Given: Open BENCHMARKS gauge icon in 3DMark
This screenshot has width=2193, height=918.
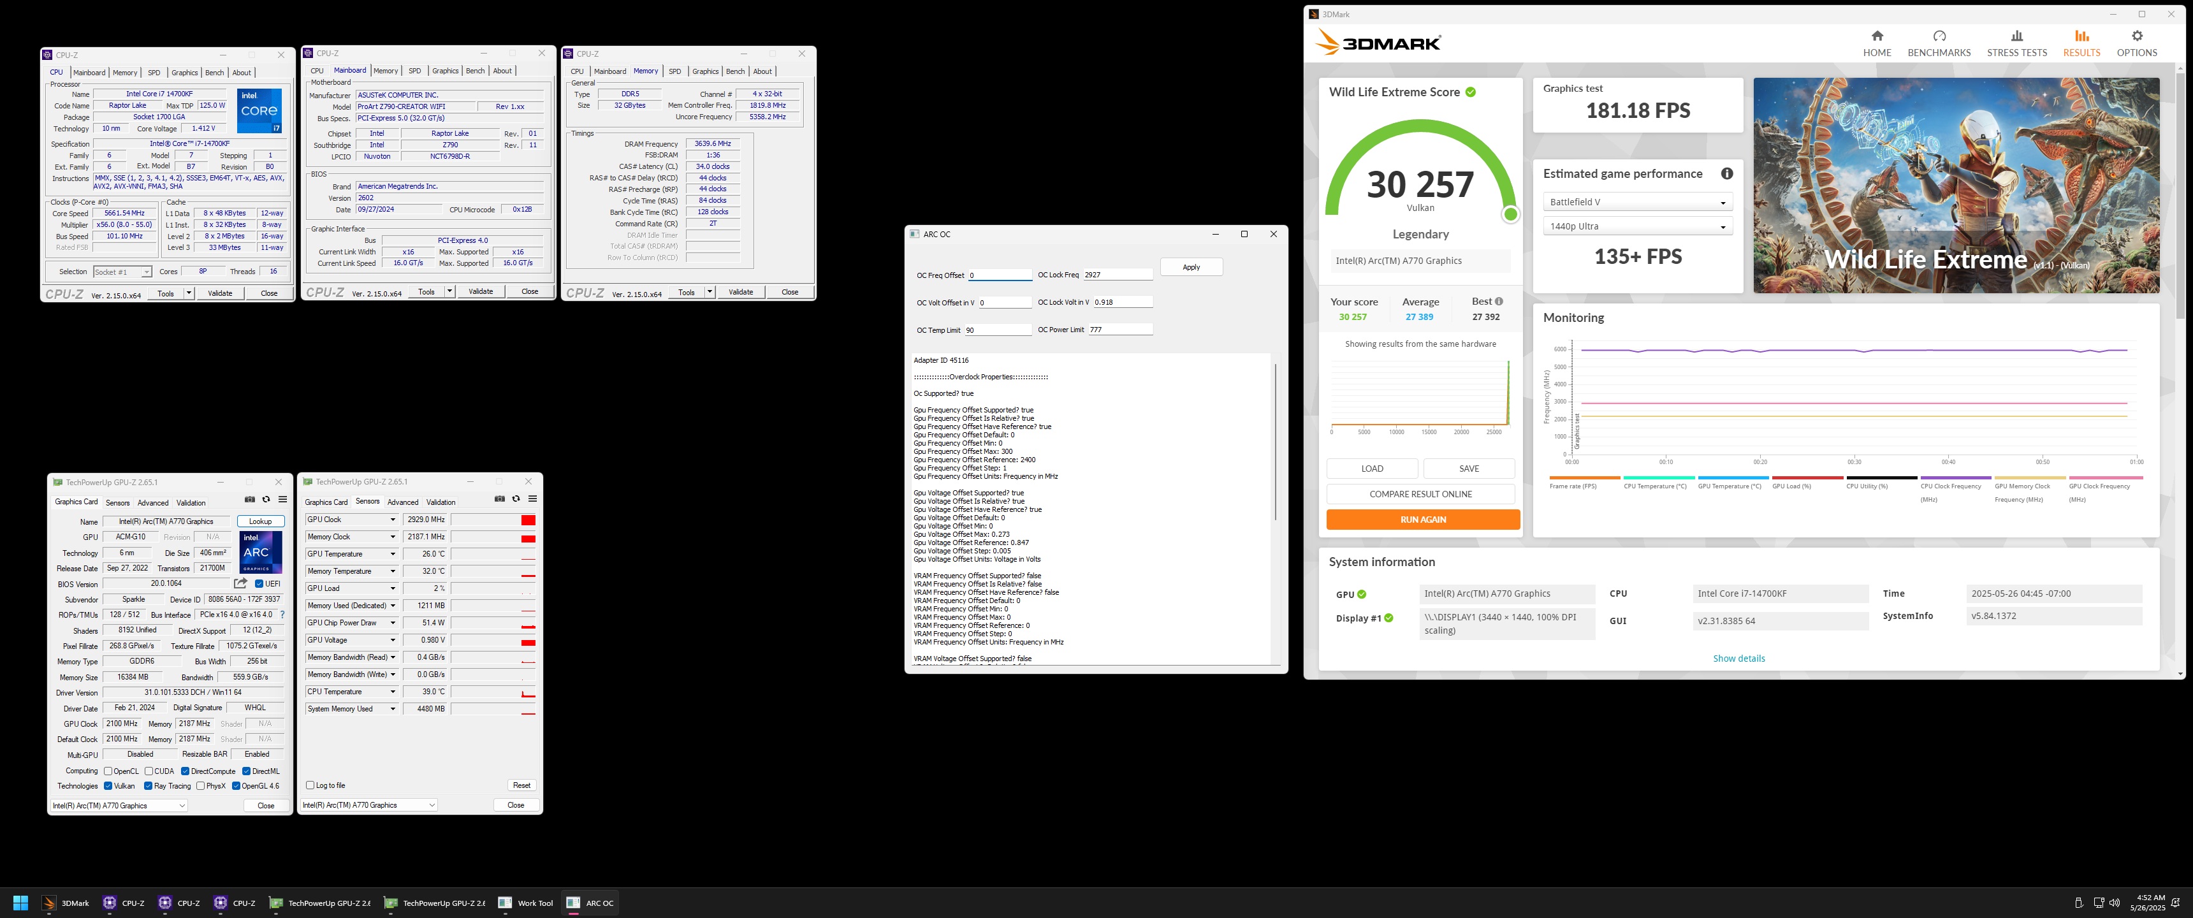Looking at the screenshot, I should tap(1939, 36).
